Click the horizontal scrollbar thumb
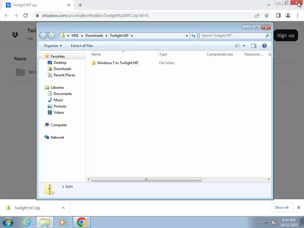This screenshot has height=228, width=304. (146, 179)
